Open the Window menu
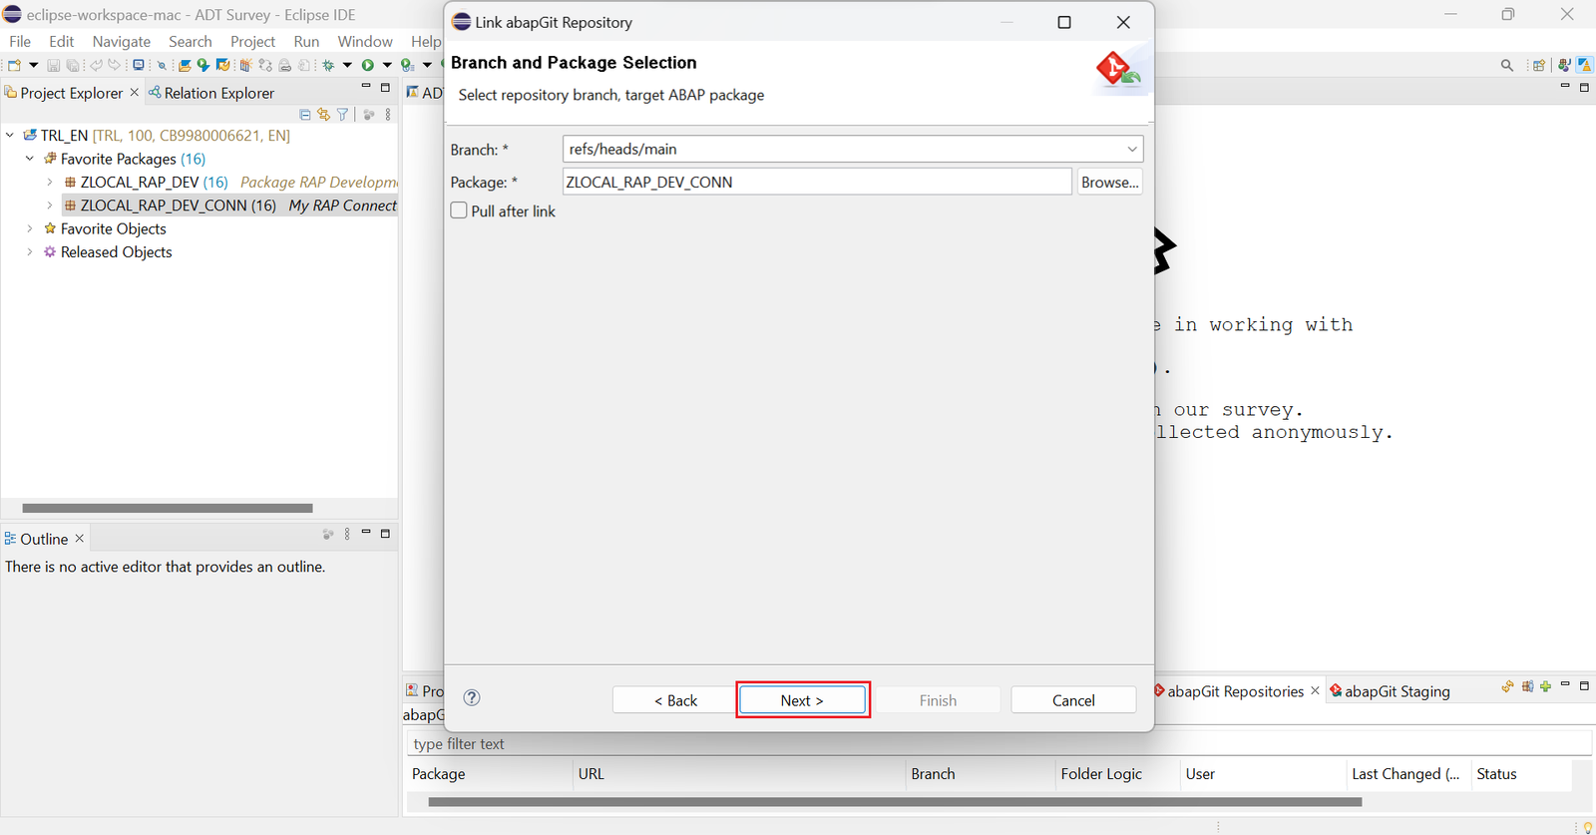 pos(365,41)
